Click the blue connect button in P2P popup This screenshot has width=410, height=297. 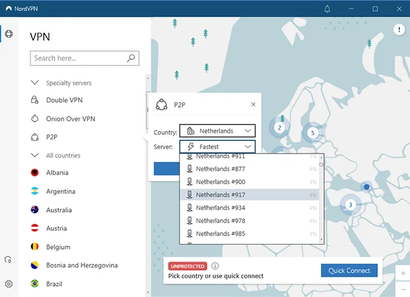(x=167, y=168)
